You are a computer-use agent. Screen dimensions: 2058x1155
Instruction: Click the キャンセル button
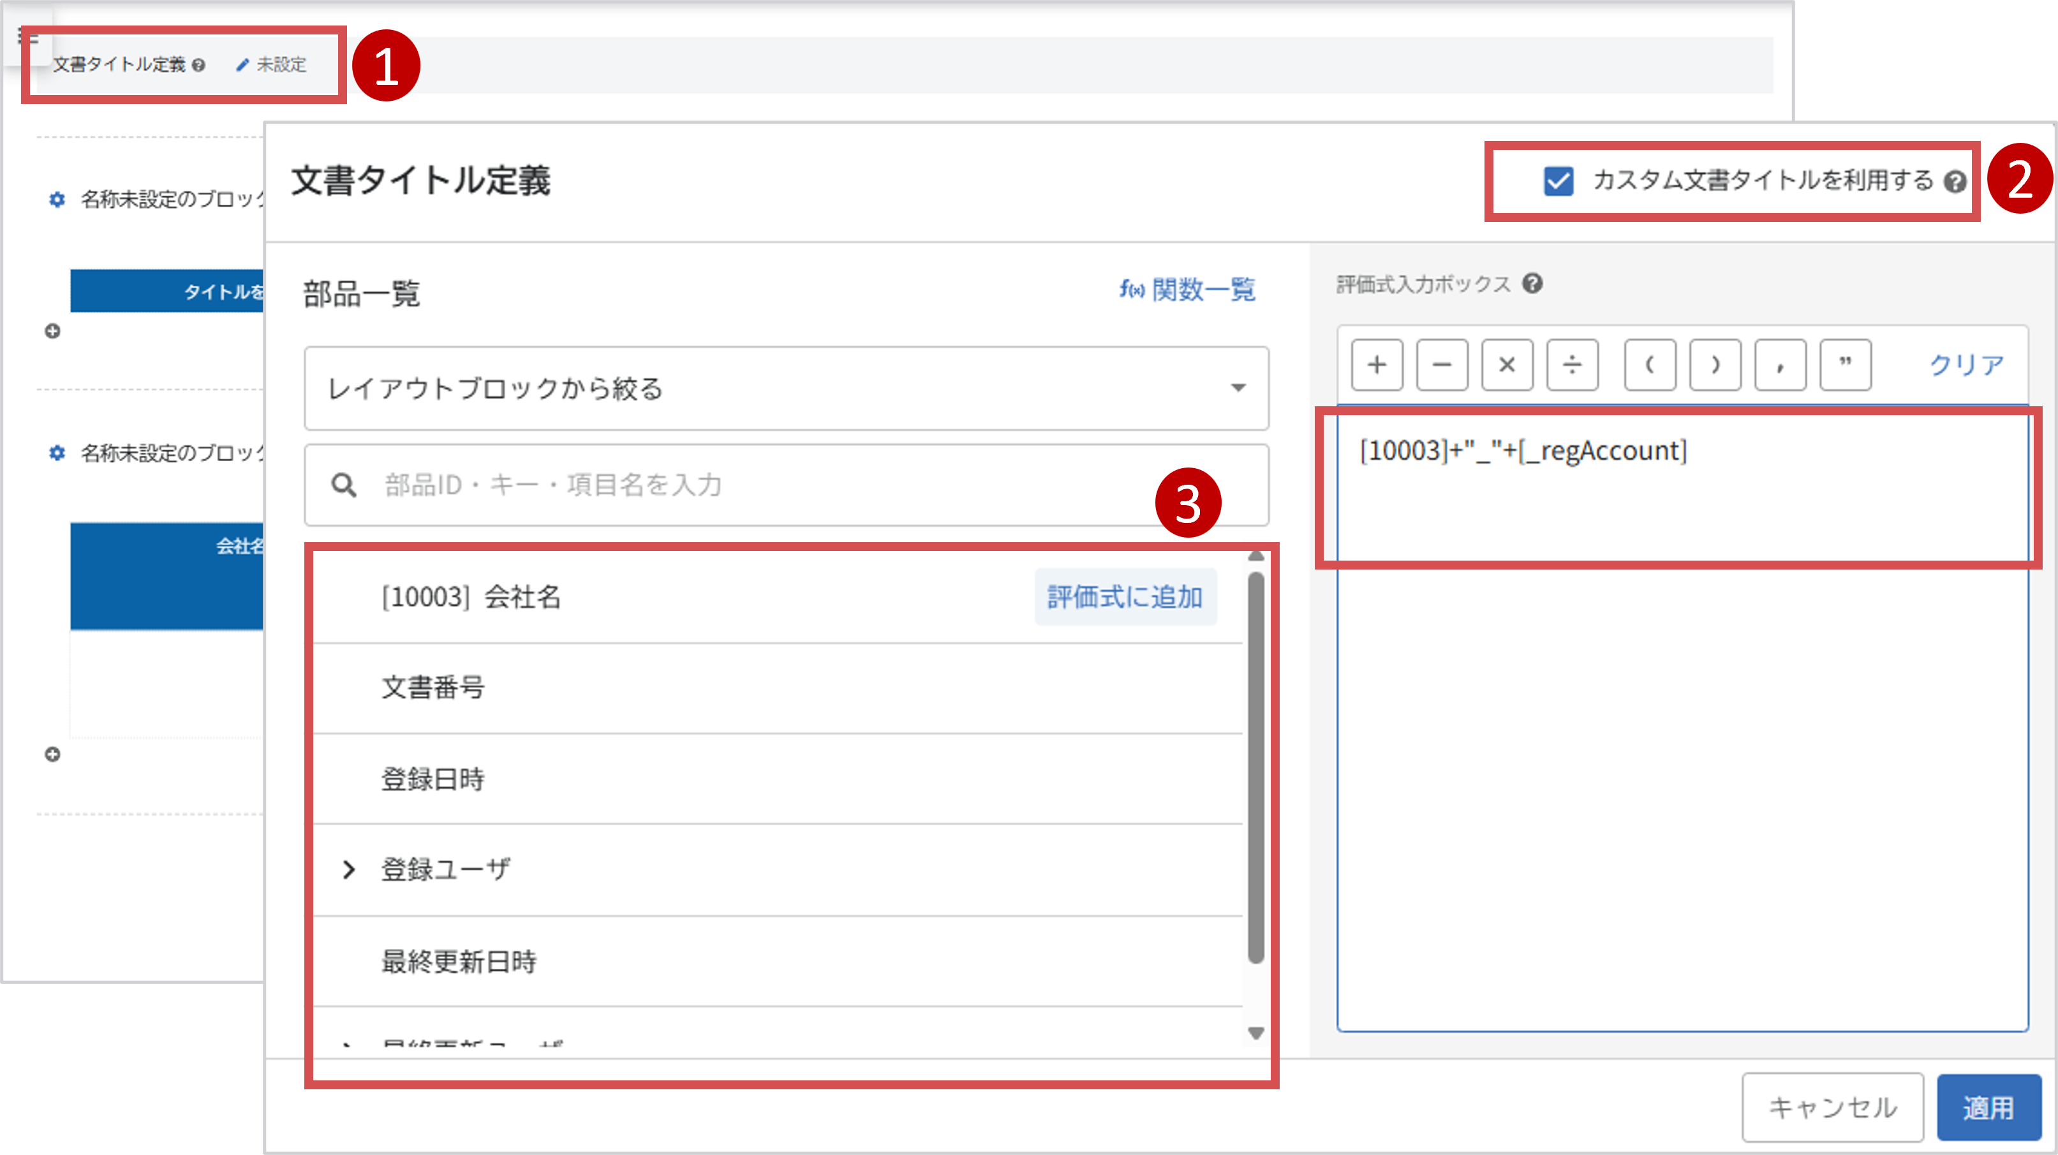1833,1107
